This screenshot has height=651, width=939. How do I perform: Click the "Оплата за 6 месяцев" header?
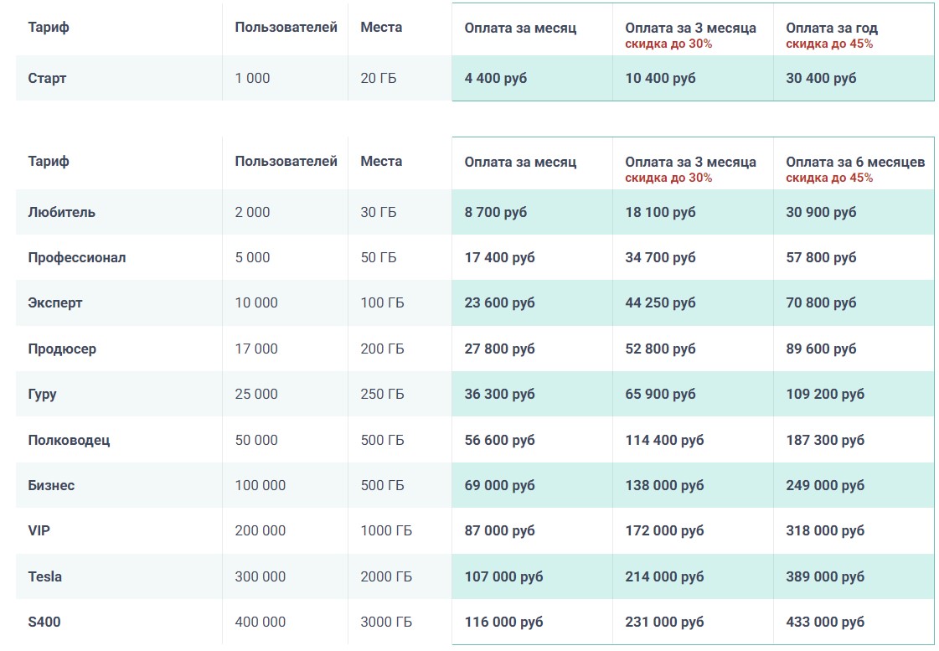pos(854,162)
